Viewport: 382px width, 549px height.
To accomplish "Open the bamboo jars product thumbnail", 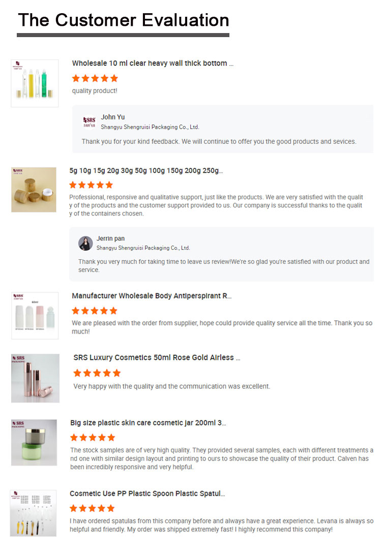I will pyautogui.click(x=34, y=190).
